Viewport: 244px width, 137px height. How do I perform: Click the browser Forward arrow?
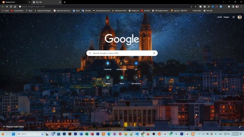(x=7, y=7)
